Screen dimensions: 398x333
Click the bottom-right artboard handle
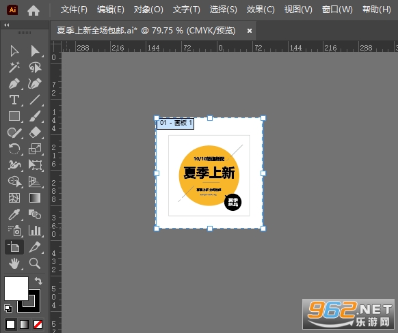coord(263,229)
